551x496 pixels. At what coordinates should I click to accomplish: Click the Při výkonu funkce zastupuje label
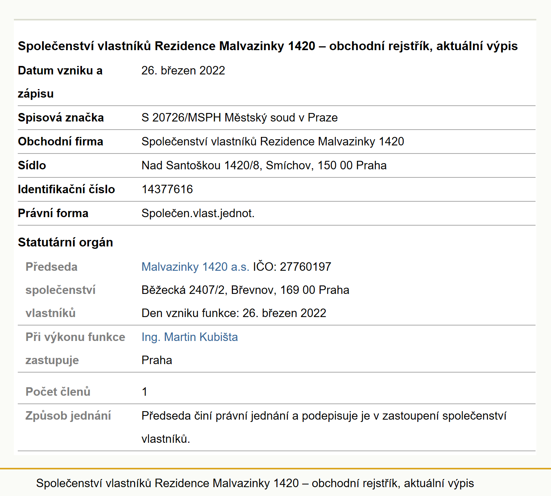tap(75, 349)
